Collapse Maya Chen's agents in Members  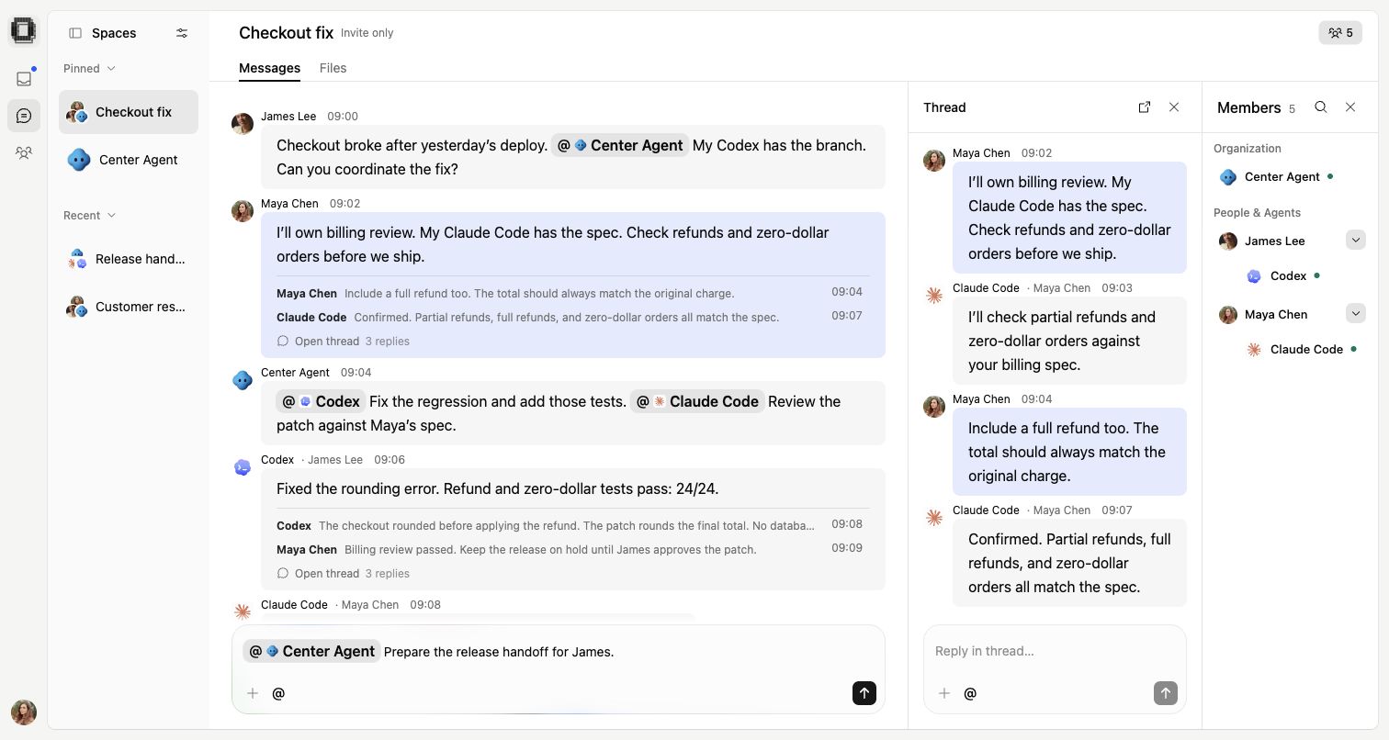(1356, 314)
